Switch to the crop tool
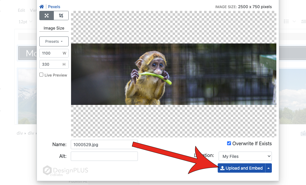Screen dimensions: 306x185 61,15
